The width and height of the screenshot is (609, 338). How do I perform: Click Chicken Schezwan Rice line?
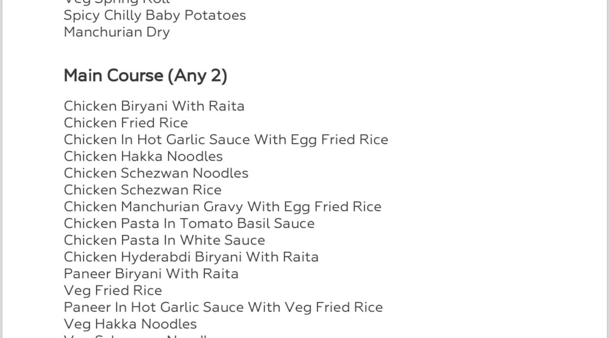coord(142,190)
